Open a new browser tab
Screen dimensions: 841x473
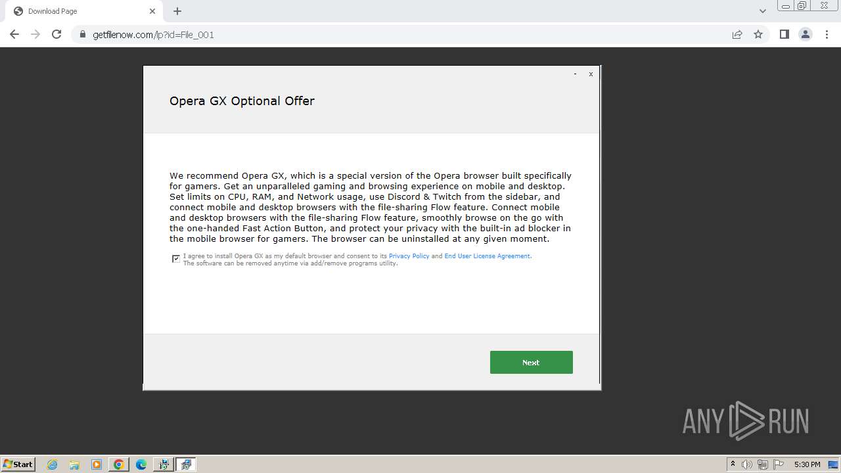coord(177,11)
